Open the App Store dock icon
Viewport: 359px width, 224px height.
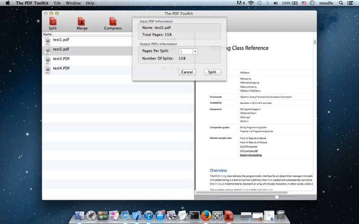pyautogui.click(x=160, y=215)
